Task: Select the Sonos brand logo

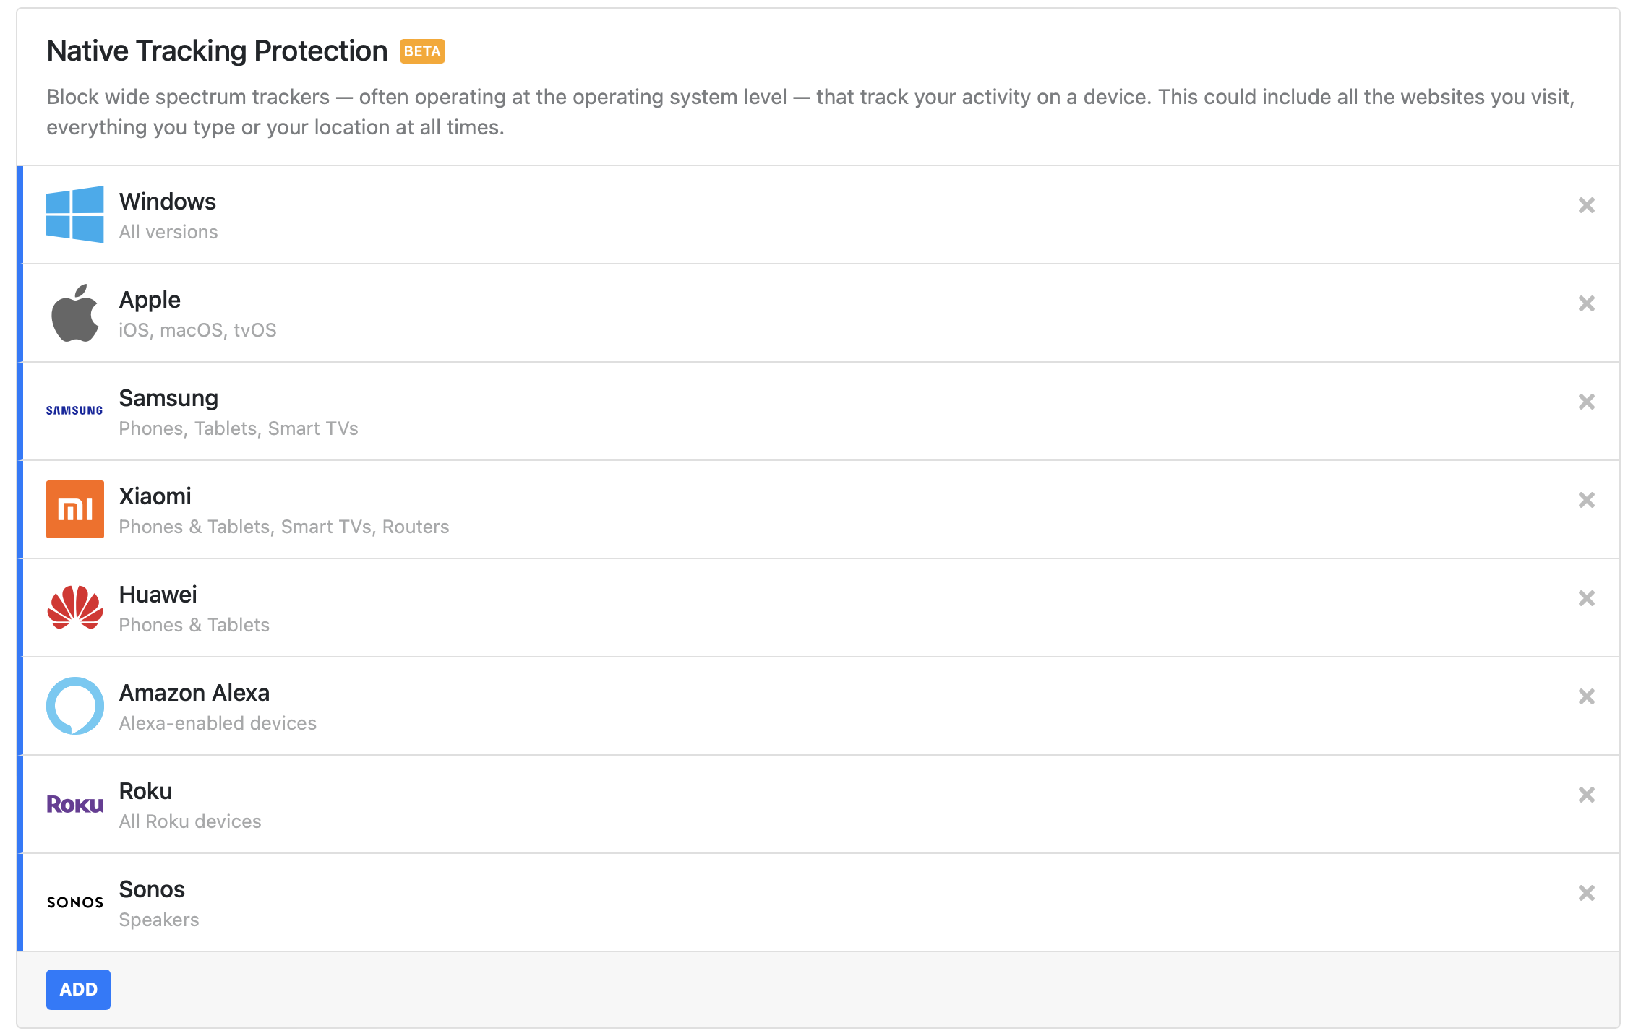Action: coord(74,902)
